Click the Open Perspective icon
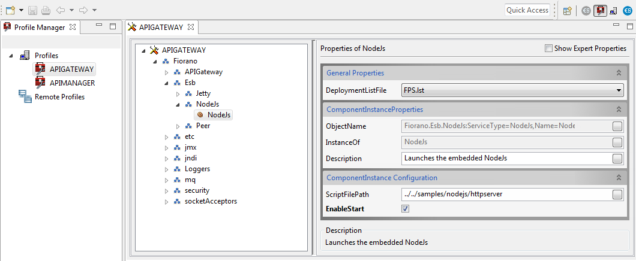 [567, 10]
